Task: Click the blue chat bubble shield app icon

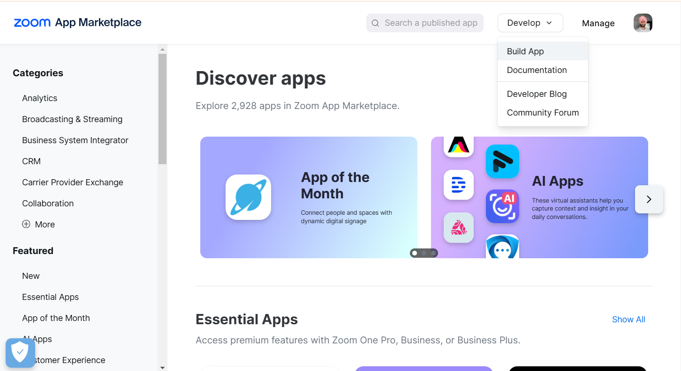Action: point(502,247)
